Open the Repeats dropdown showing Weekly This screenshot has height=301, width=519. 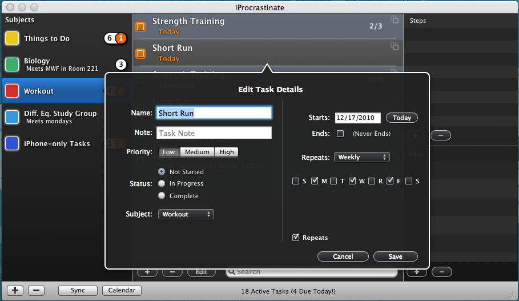[362, 157]
